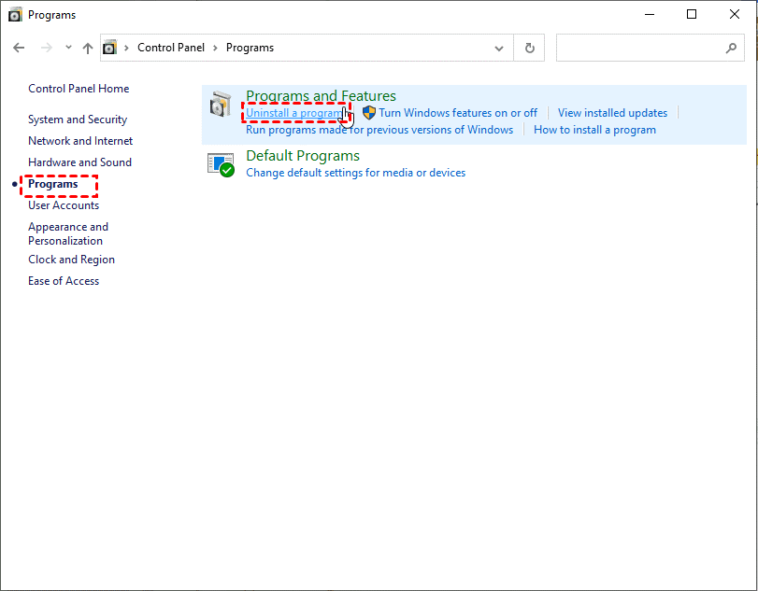The height and width of the screenshot is (591, 758).
Task: Open Appearance and Personalization category
Action: (68, 233)
